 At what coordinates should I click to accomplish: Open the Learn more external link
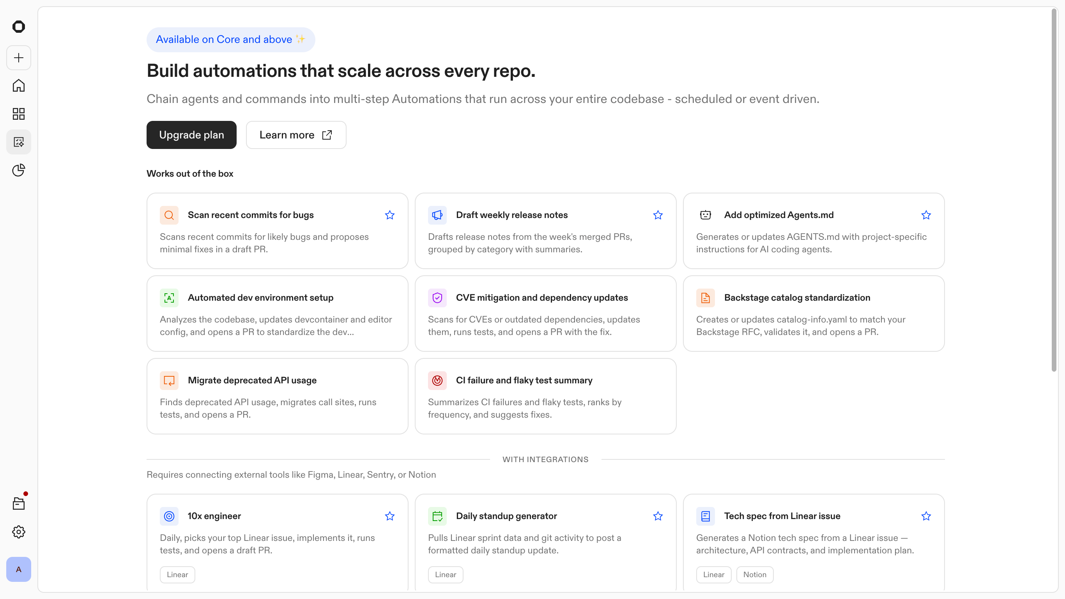point(295,135)
